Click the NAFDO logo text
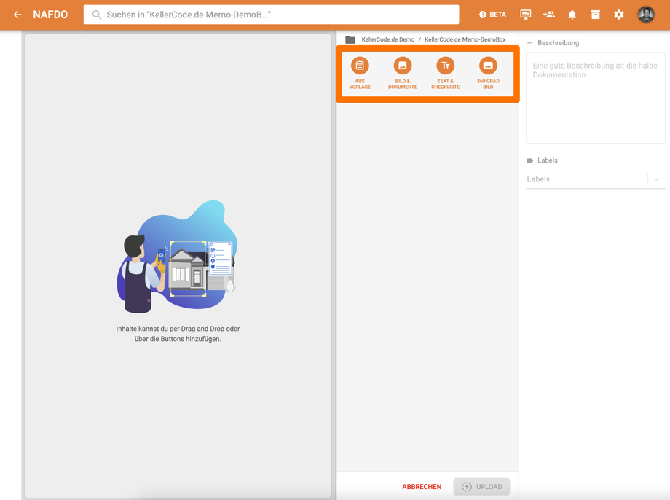The width and height of the screenshot is (670, 500). [x=50, y=15]
